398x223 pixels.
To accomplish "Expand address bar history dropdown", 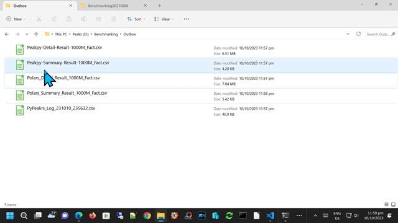I will pos(348,34).
